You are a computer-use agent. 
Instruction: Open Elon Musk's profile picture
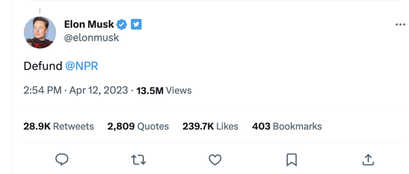tap(40, 32)
